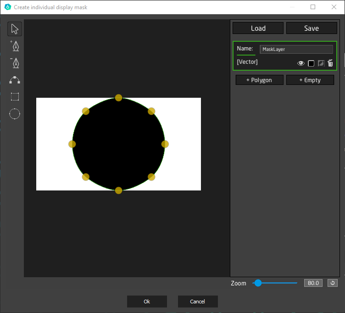Image resolution: width=345 pixels, height=313 pixels.
Task: Pick the circle shape tool
Action: click(x=15, y=114)
